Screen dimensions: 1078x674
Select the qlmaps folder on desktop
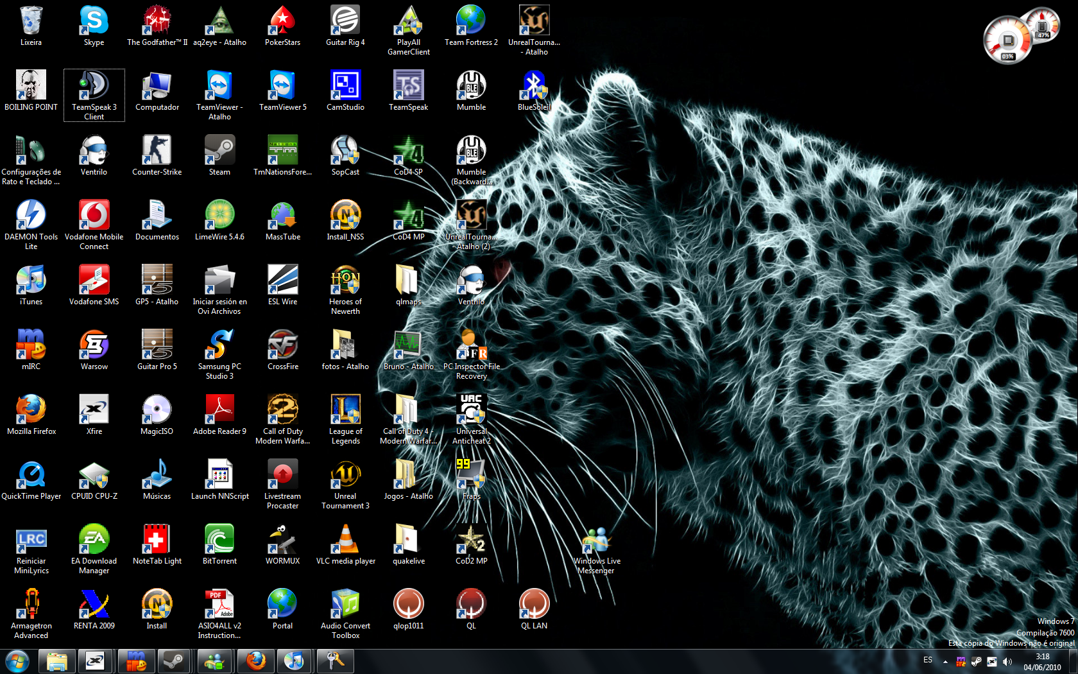(408, 281)
